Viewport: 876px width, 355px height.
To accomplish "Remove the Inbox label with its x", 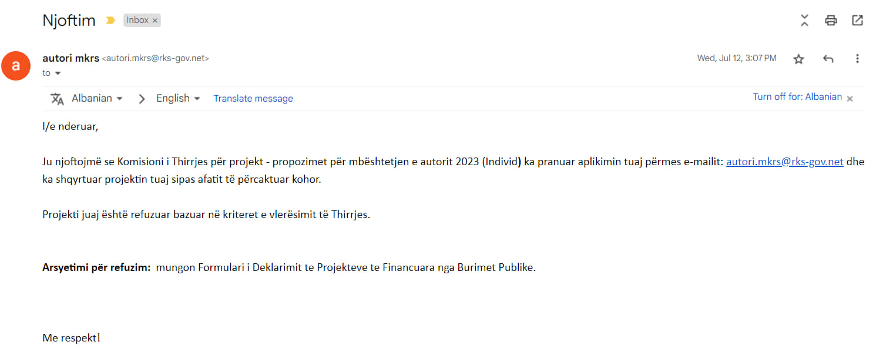I will [x=155, y=21].
